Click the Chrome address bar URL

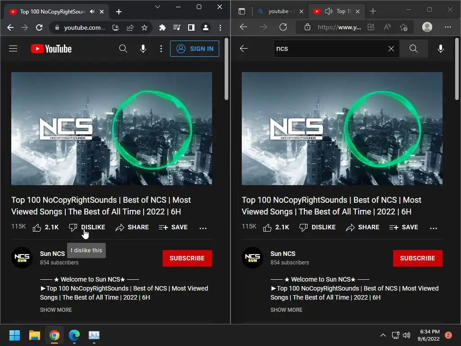click(85, 27)
